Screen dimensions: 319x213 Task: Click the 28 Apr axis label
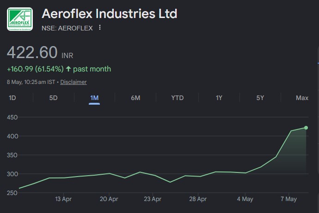(198, 199)
